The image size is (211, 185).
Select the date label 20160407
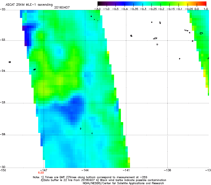pyautogui.click(x=62, y=7)
